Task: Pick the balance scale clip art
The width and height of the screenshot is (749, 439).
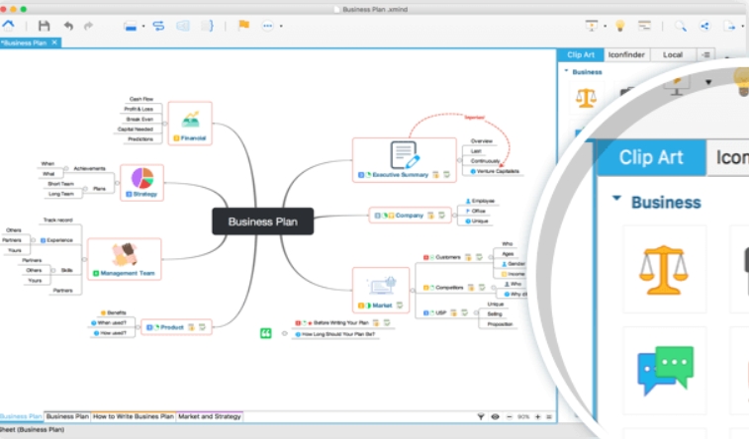Action: click(x=586, y=98)
